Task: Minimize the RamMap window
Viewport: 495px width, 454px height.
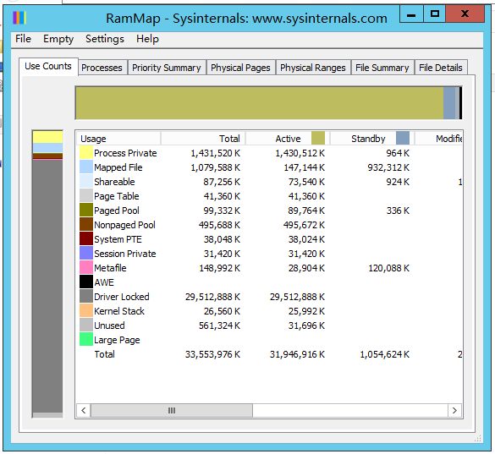Action: pos(411,14)
